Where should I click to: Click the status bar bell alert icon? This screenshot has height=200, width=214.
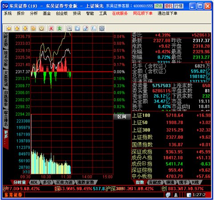(x=176, y=195)
